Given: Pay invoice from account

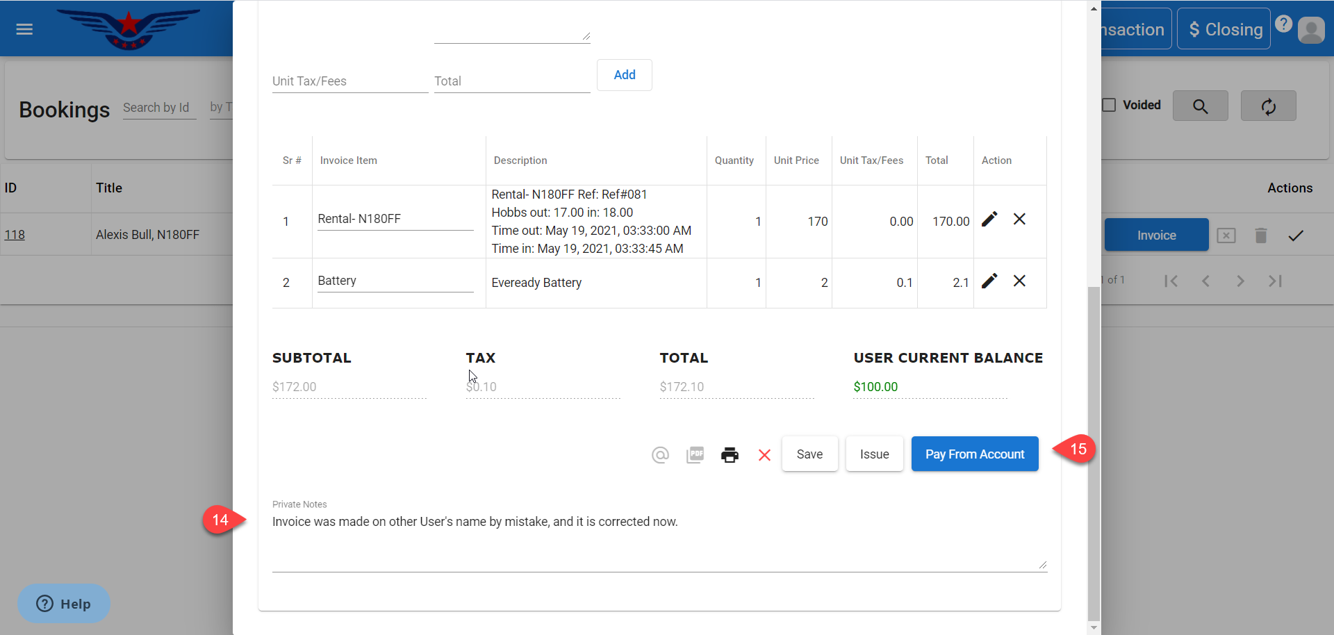Looking at the screenshot, I should 974,454.
